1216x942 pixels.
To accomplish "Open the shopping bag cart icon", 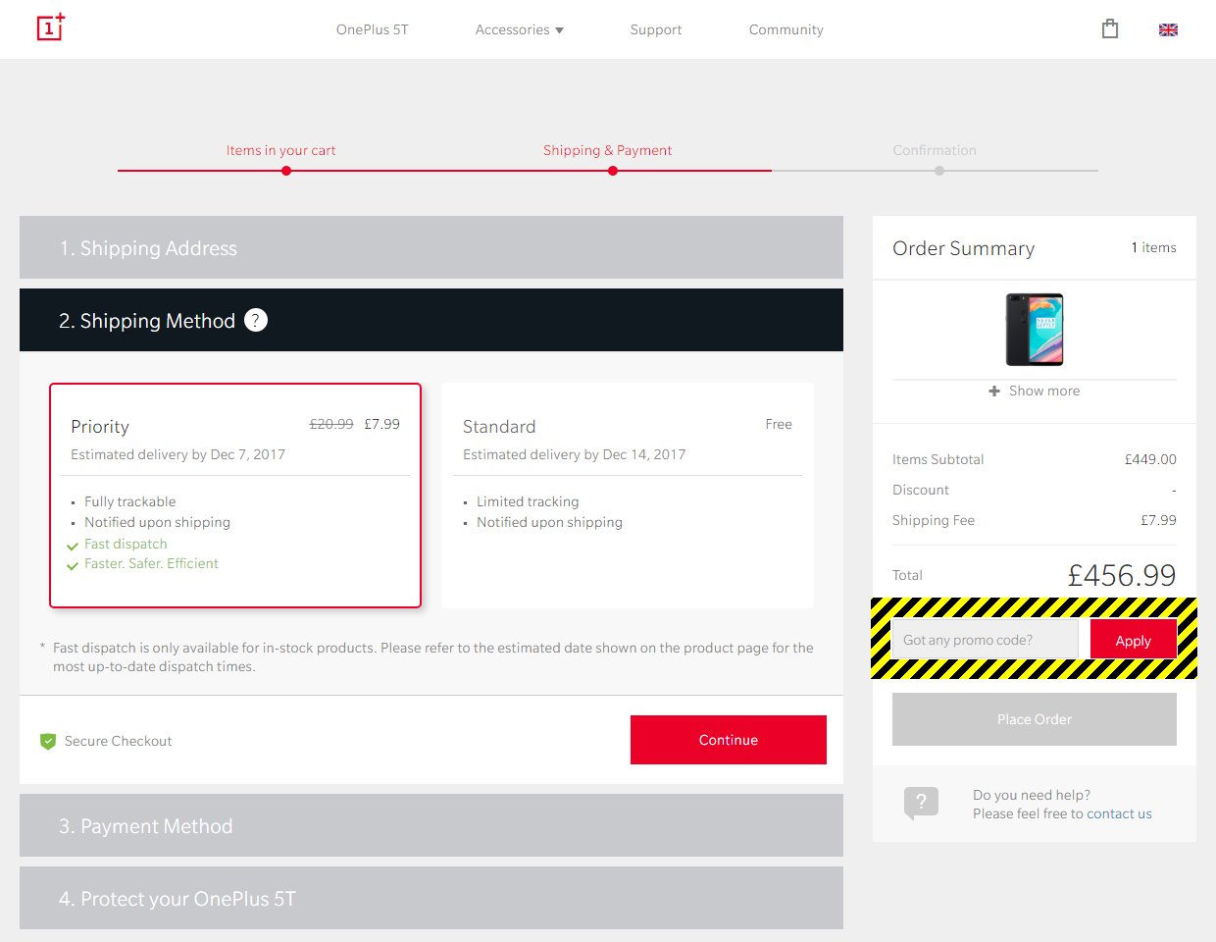I will click(x=1110, y=28).
